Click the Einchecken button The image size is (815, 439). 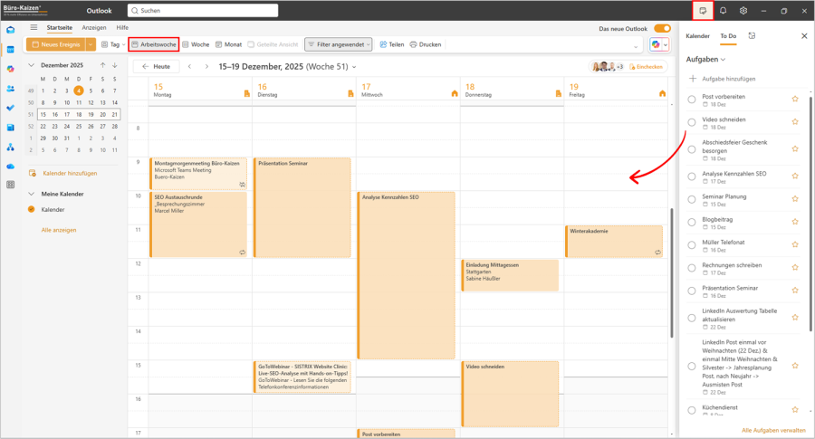click(x=646, y=67)
